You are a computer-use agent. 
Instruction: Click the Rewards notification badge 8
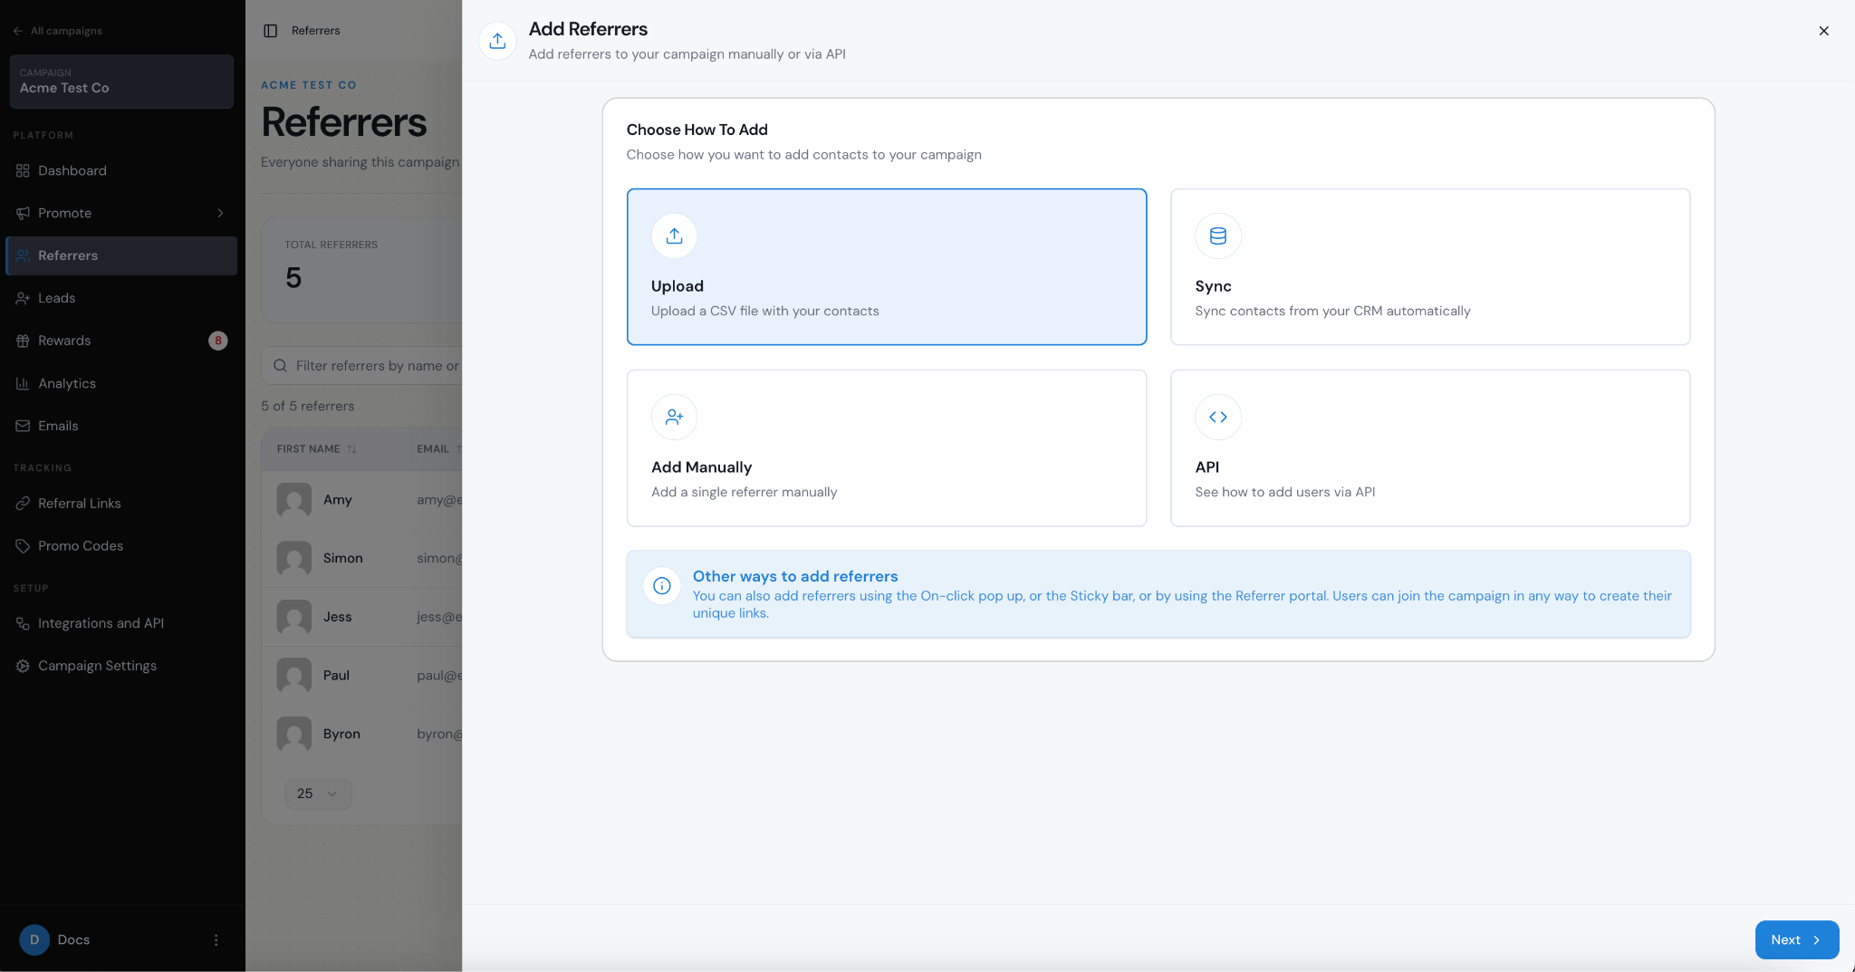coord(218,341)
